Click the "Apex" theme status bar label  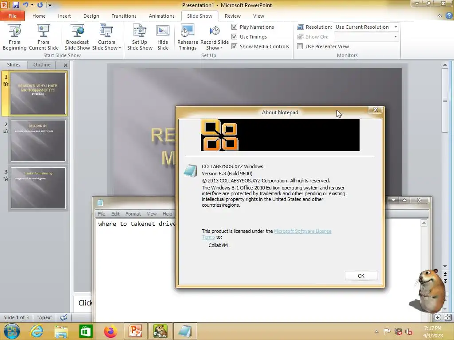pos(44,317)
